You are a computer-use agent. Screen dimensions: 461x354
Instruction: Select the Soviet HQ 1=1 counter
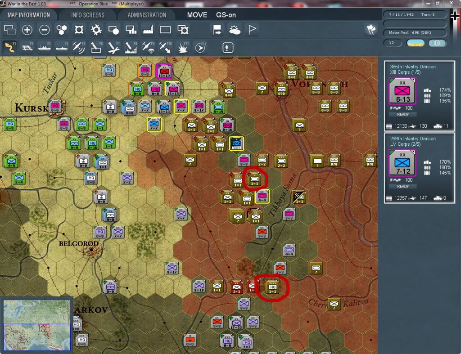(272, 287)
